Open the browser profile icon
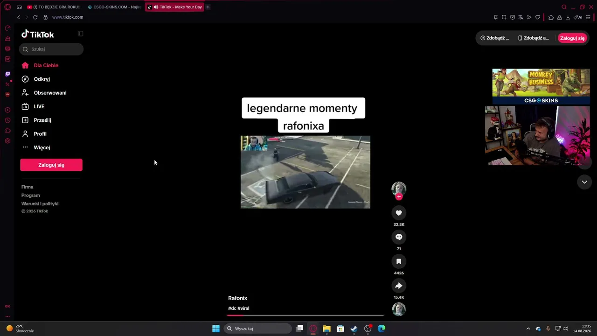Viewport: 597px width, 336px height. (559, 17)
